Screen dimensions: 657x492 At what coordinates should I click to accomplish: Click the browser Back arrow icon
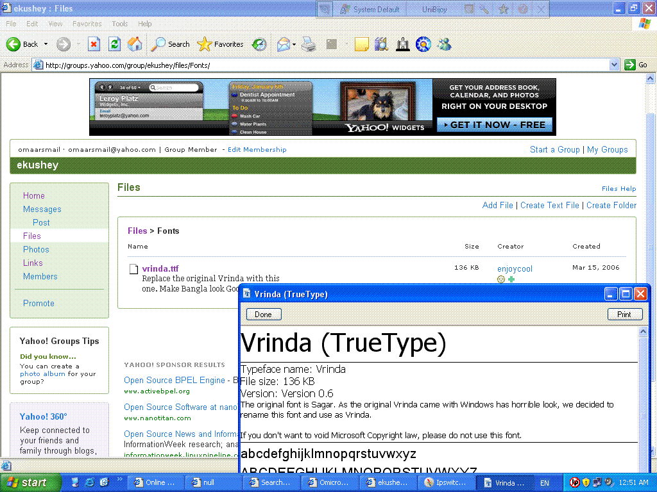(x=13, y=44)
